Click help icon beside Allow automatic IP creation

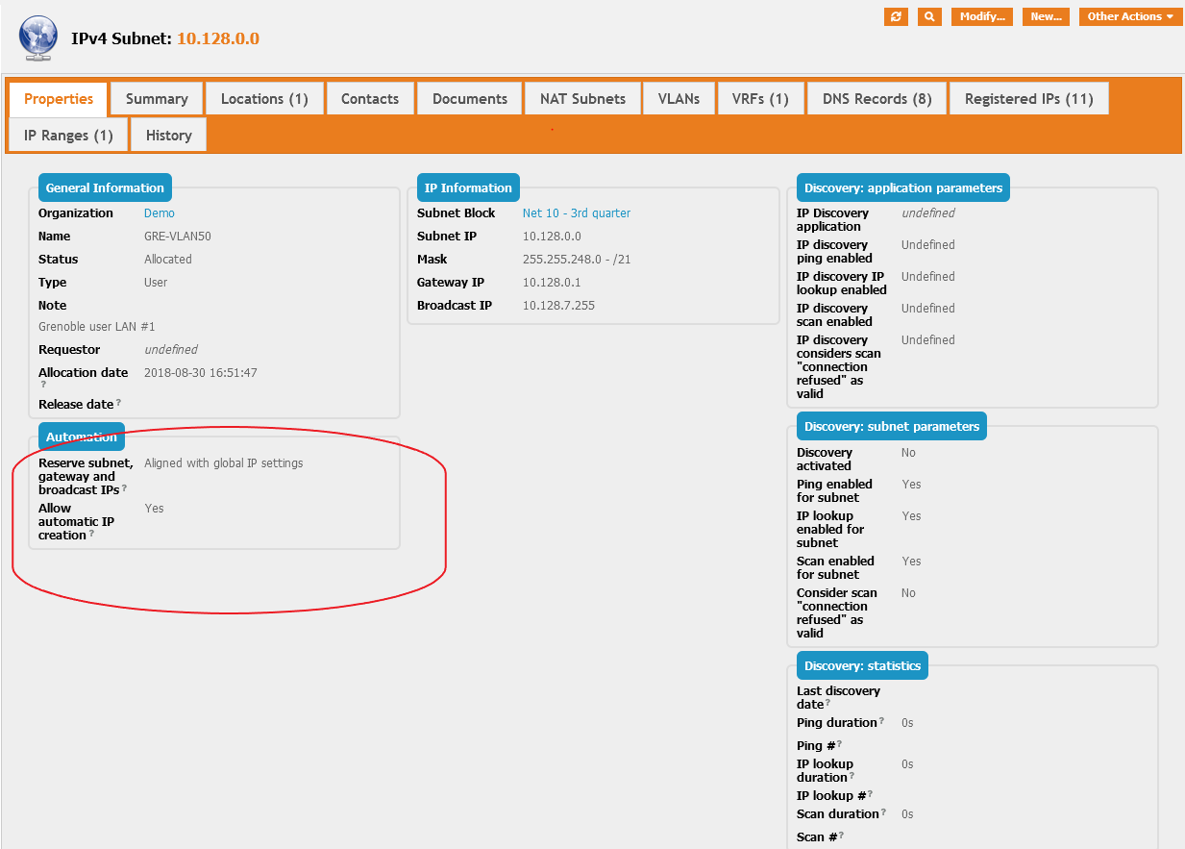point(91,534)
